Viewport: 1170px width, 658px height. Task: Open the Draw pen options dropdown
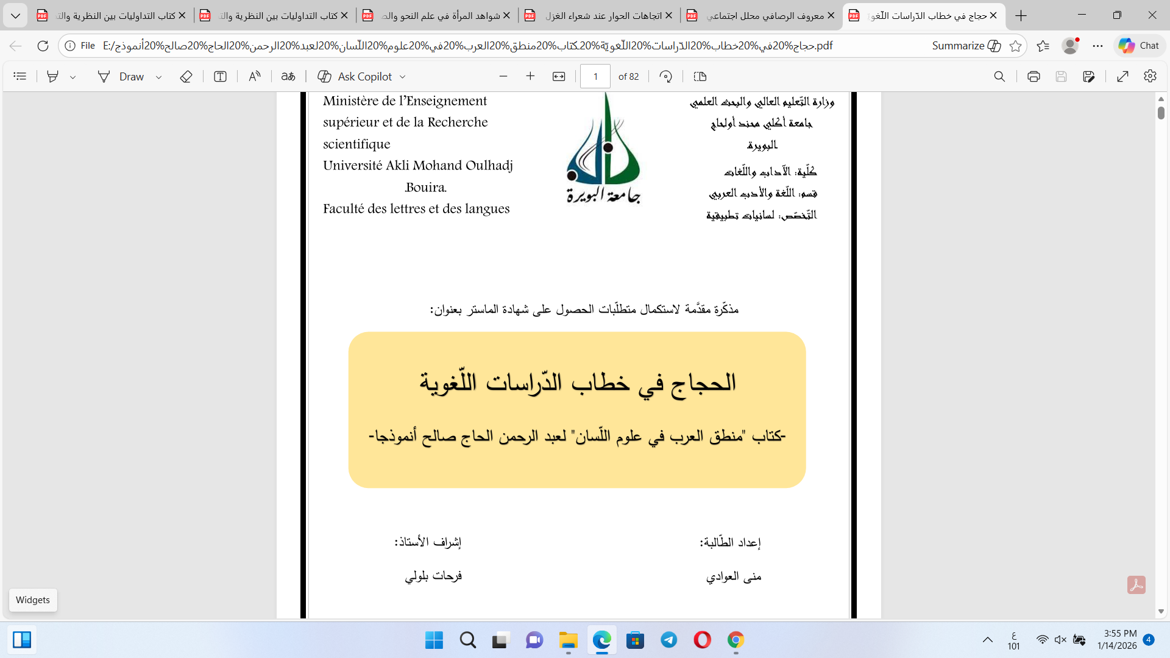(x=159, y=77)
